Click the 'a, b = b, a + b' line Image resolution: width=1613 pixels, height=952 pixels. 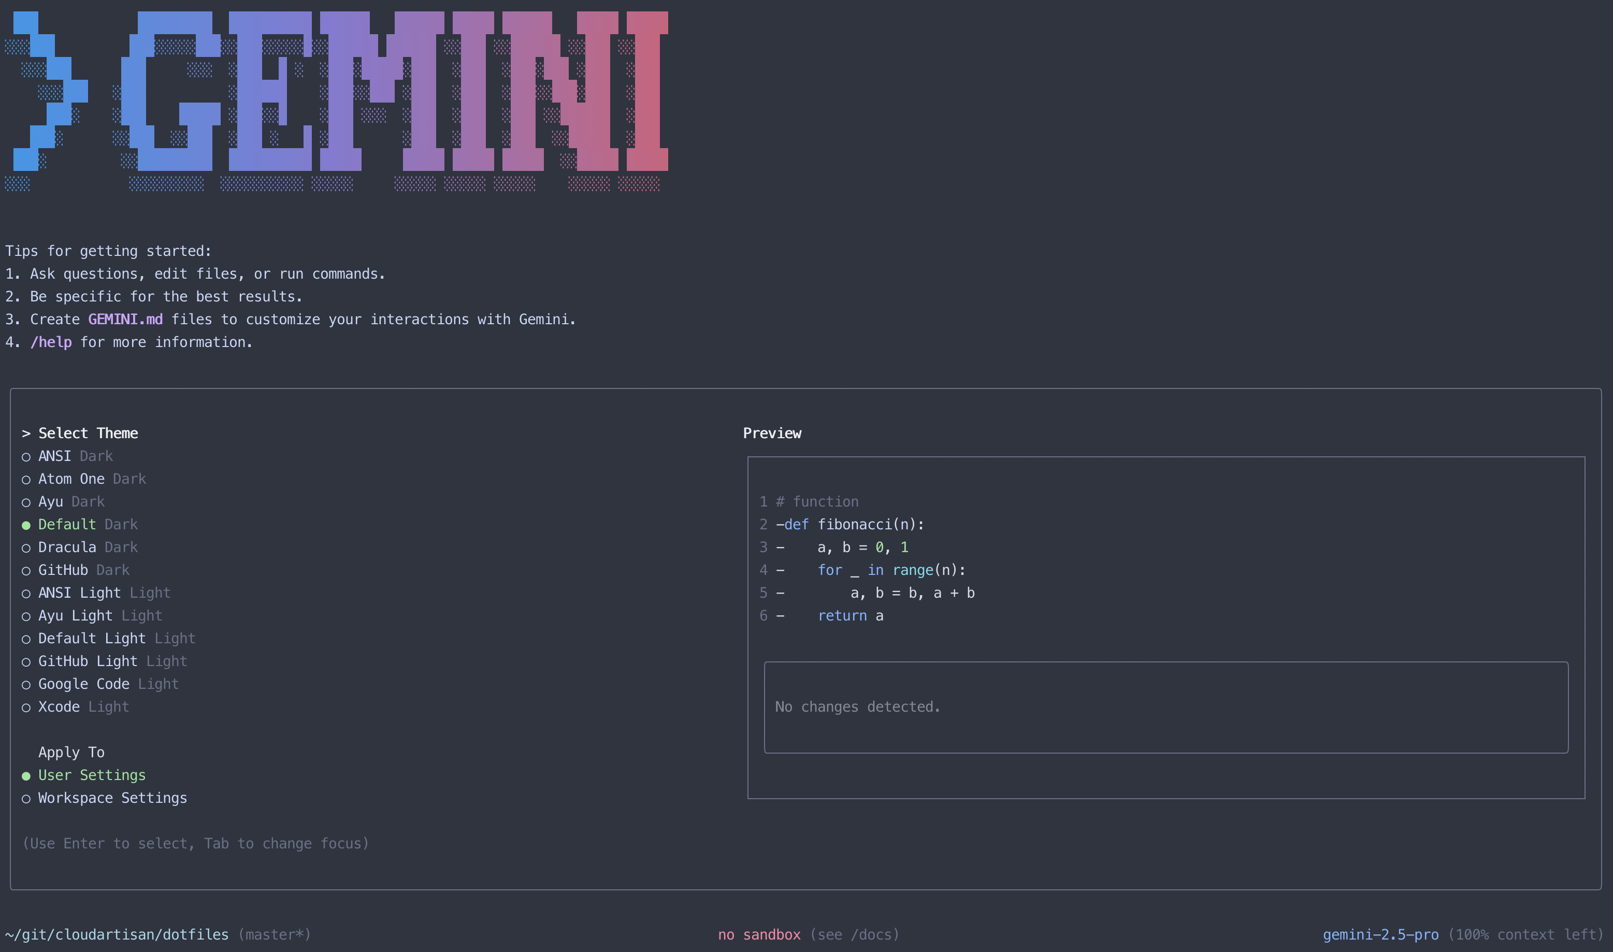click(x=867, y=593)
